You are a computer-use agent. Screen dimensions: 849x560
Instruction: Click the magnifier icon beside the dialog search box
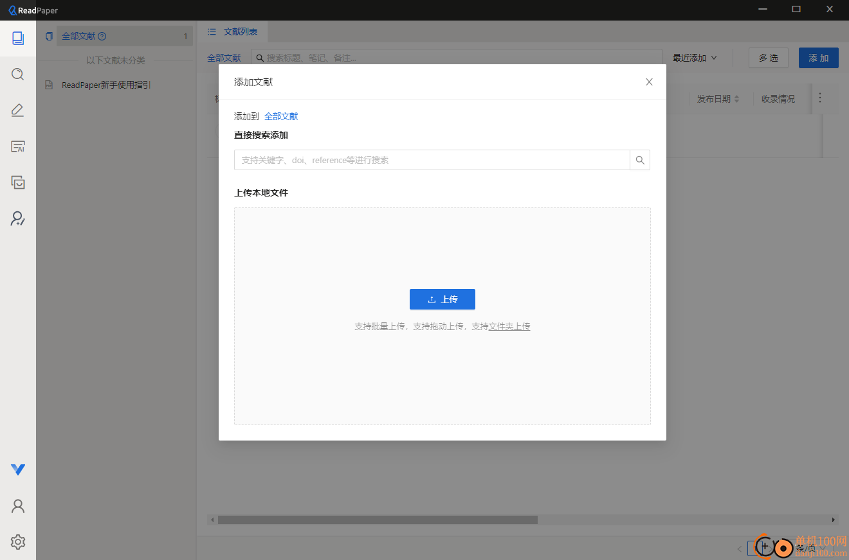click(640, 160)
